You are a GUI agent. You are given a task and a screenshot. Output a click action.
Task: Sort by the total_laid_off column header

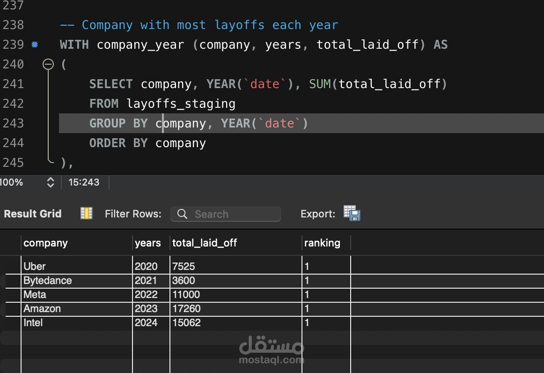pyautogui.click(x=236, y=243)
